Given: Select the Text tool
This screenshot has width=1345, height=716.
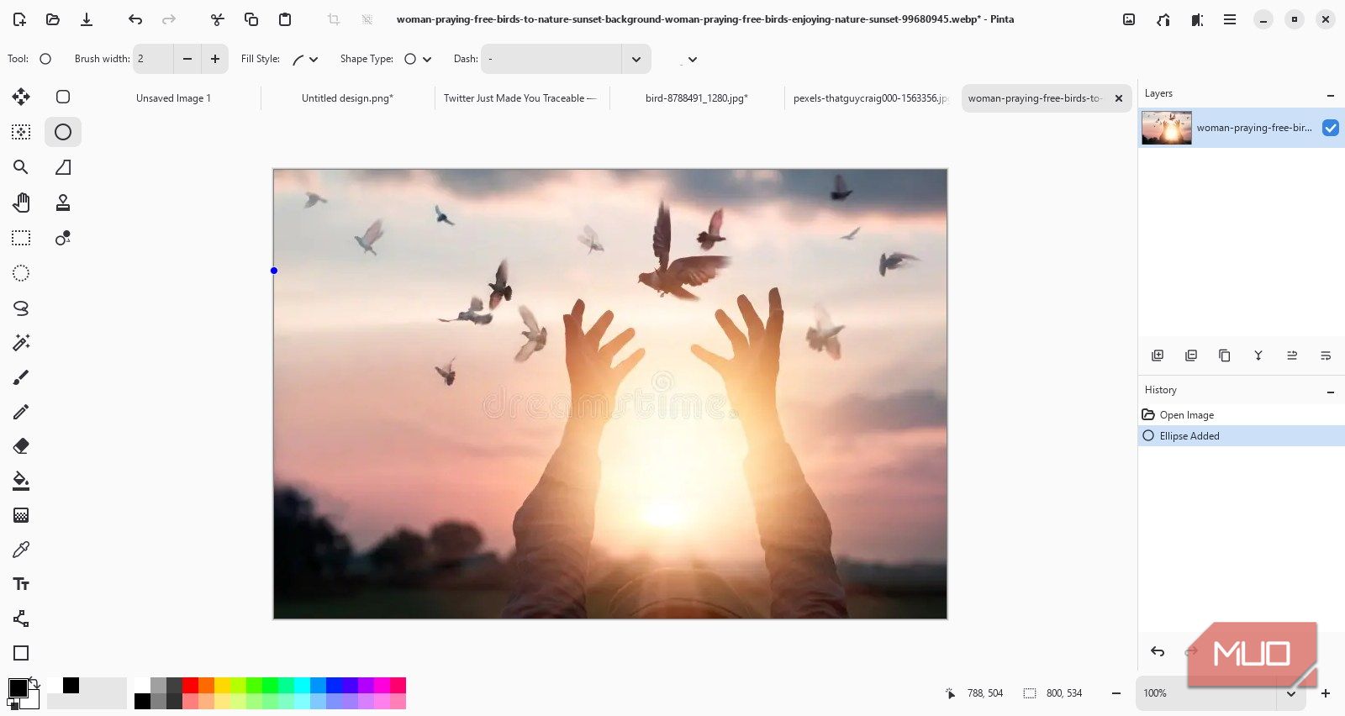Looking at the screenshot, I should tap(21, 584).
